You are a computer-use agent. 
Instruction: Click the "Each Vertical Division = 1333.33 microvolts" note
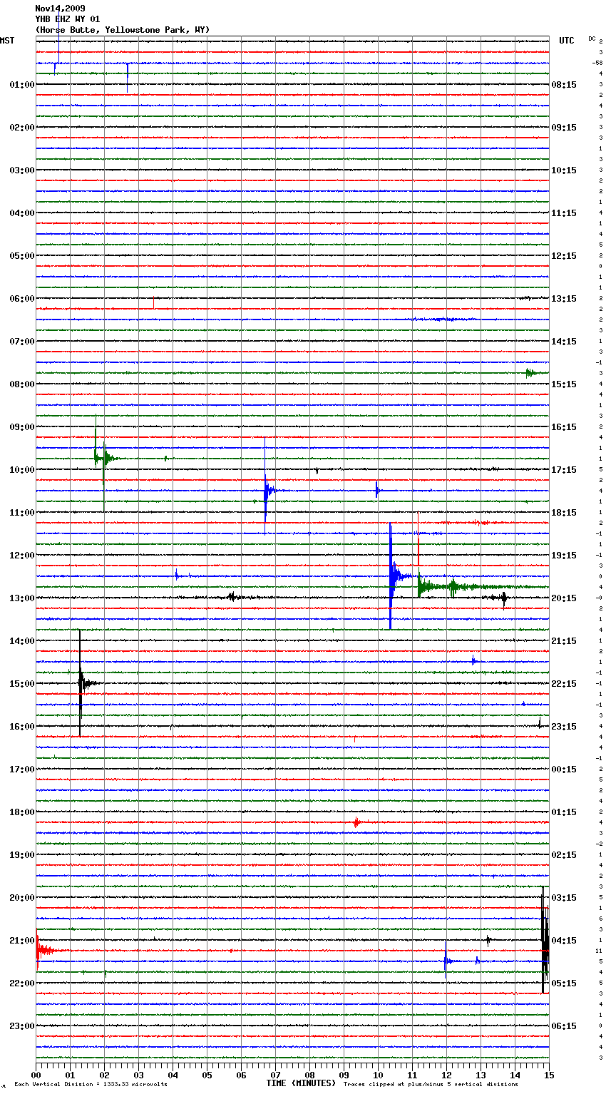tap(91, 1085)
